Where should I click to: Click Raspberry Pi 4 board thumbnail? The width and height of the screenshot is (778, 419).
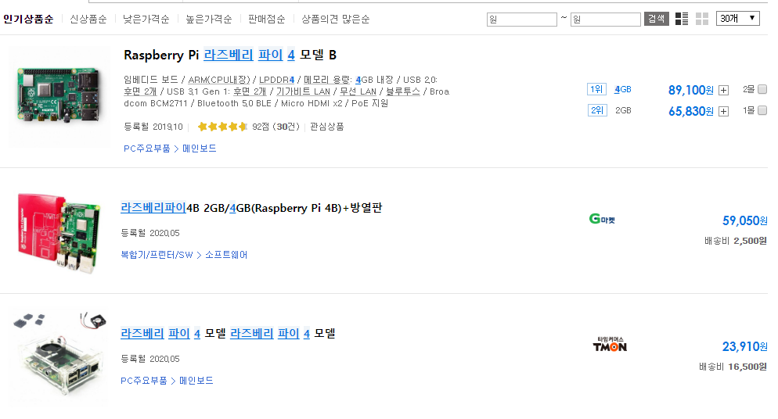[x=59, y=97]
